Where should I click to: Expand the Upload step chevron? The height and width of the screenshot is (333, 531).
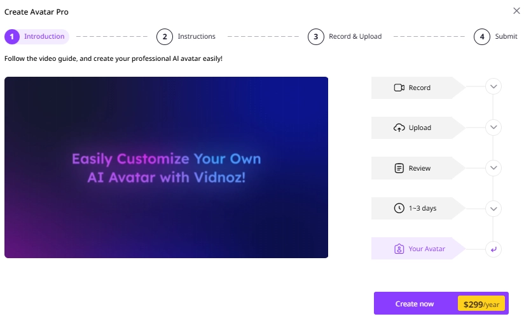[x=493, y=127]
